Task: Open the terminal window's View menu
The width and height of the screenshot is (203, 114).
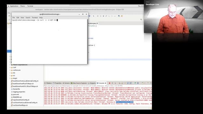Action: 22,18
